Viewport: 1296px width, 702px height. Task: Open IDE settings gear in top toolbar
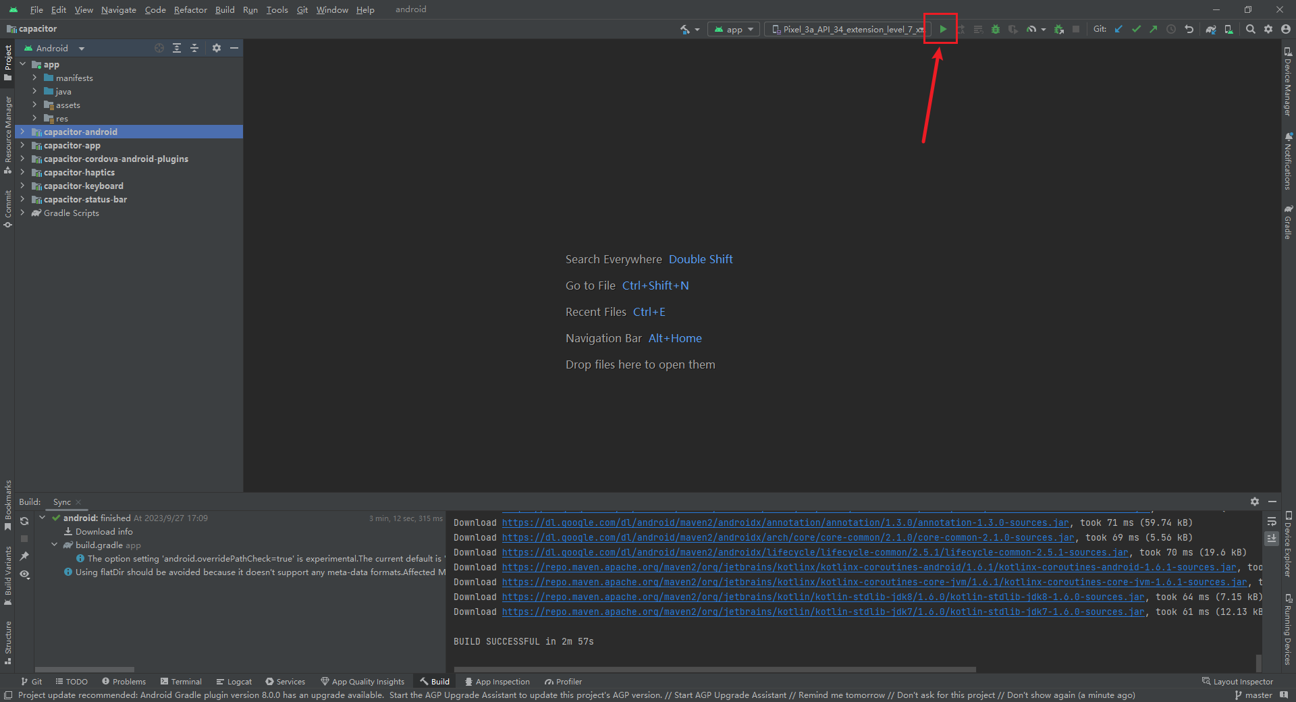click(1268, 29)
